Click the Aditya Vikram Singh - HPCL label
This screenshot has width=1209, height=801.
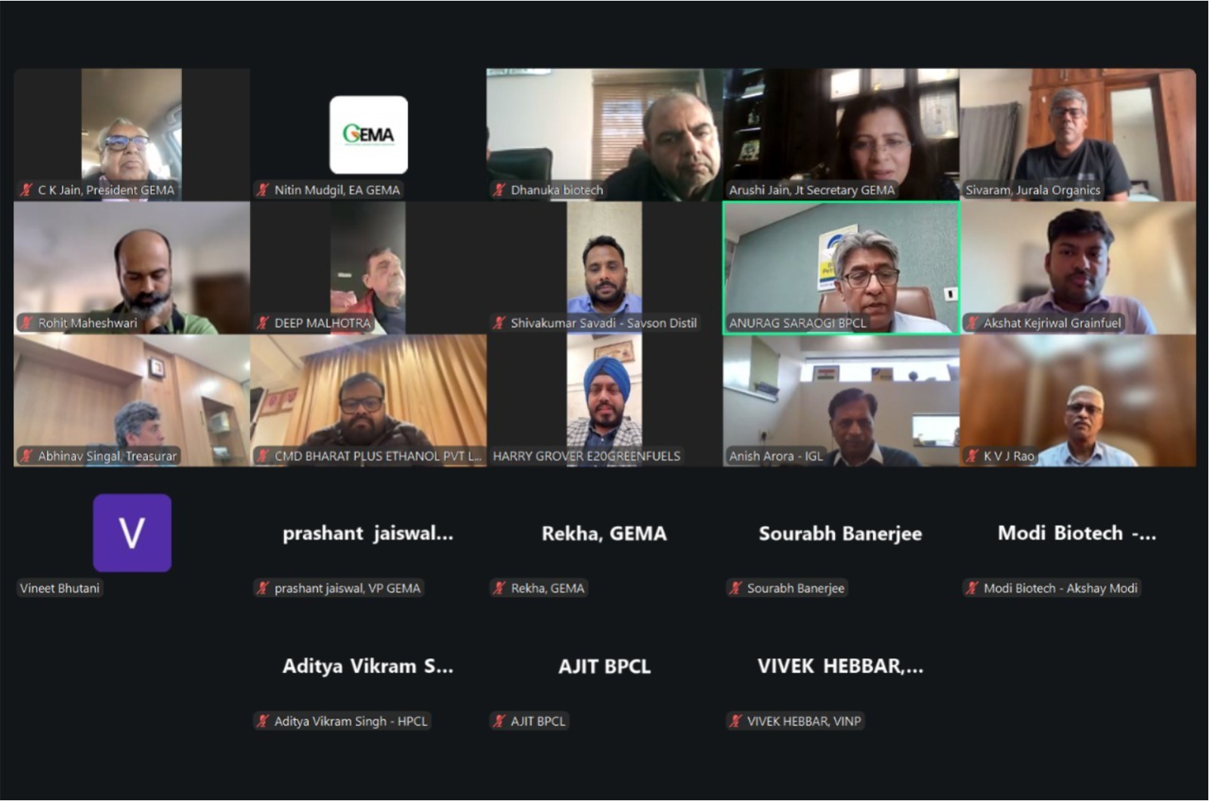point(351,721)
